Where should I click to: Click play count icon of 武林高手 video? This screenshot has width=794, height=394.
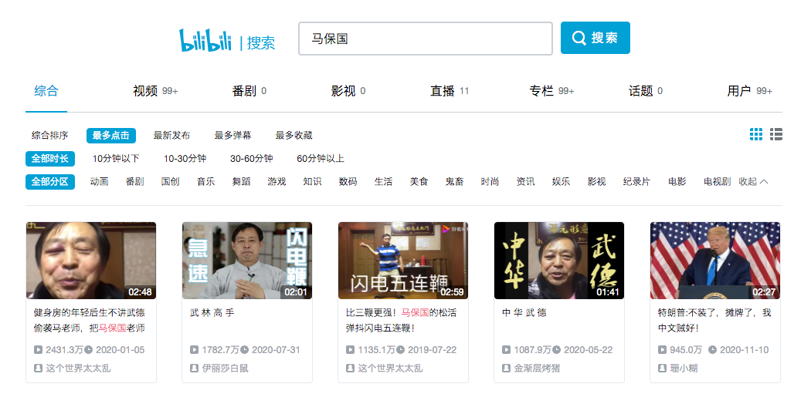195,350
